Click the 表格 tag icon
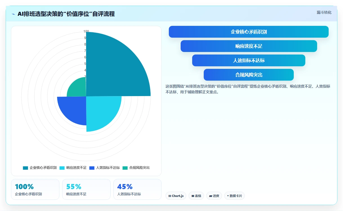 193,196
